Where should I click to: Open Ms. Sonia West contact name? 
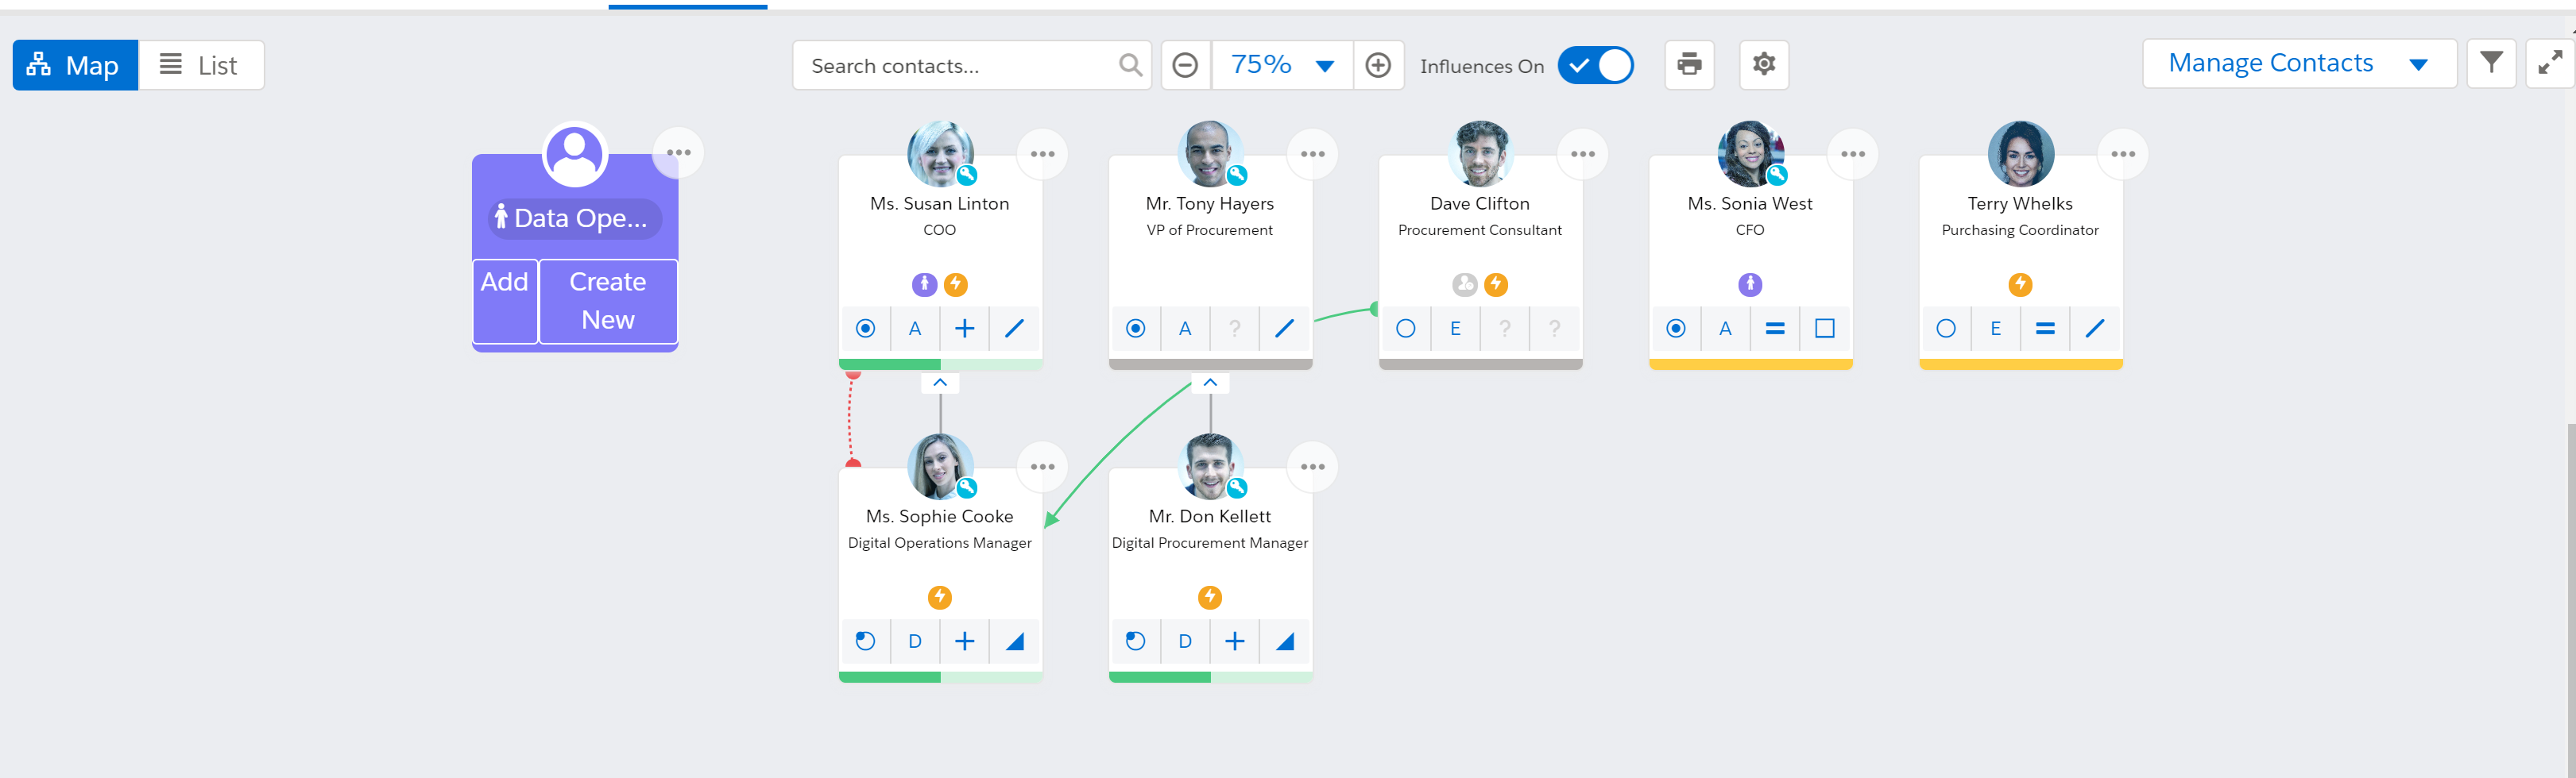(x=1750, y=204)
